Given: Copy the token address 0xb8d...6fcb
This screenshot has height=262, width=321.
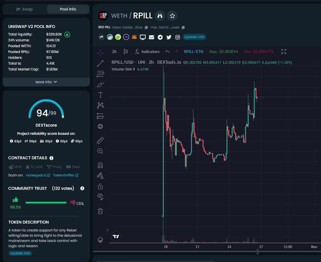Looking at the screenshot, I should pos(146,27).
